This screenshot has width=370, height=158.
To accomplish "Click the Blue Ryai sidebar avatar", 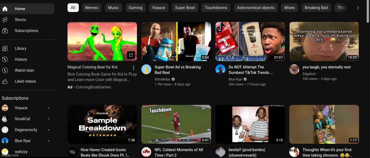I will click(5, 141).
